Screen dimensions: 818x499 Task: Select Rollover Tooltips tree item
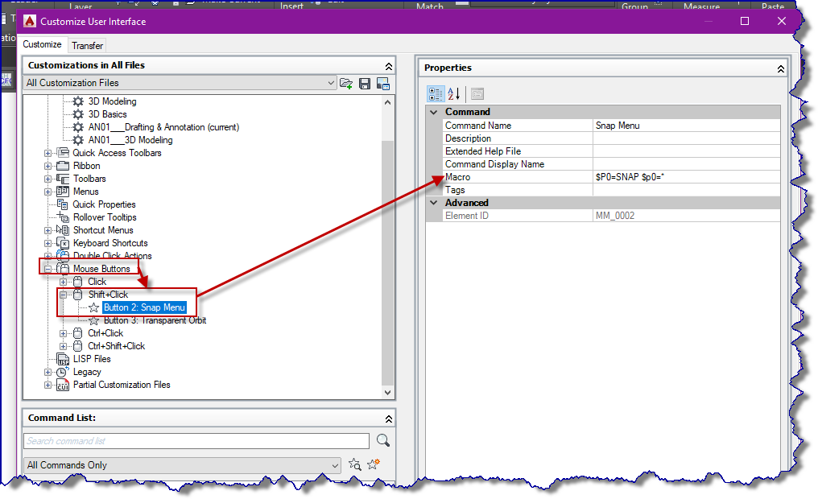click(105, 217)
